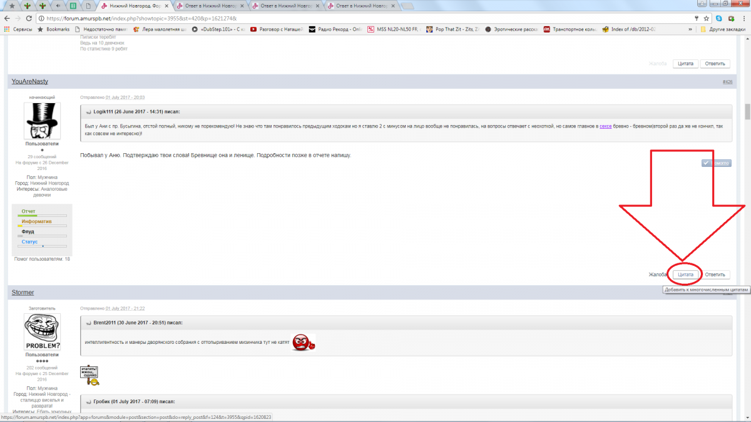Click the Отчет reputation progress bar
Screen dimensions: 751x422
pyautogui.click(x=43, y=216)
